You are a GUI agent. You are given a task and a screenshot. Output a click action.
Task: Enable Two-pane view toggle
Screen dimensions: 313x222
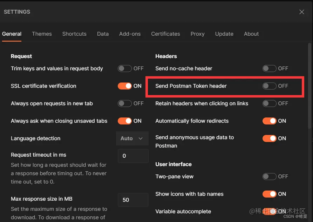point(269,177)
